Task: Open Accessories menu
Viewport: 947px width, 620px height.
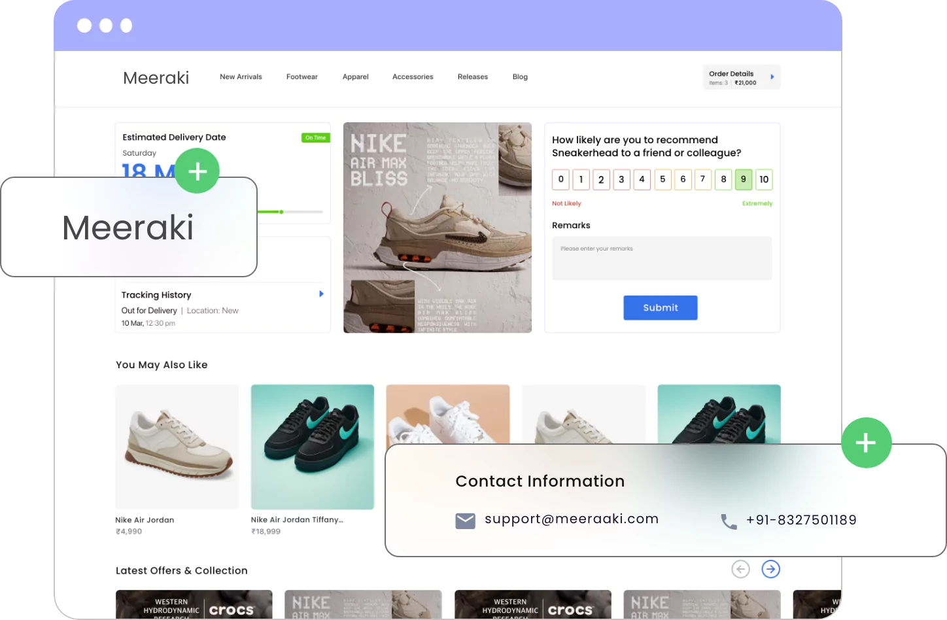Action: pyautogui.click(x=413, y=77)
